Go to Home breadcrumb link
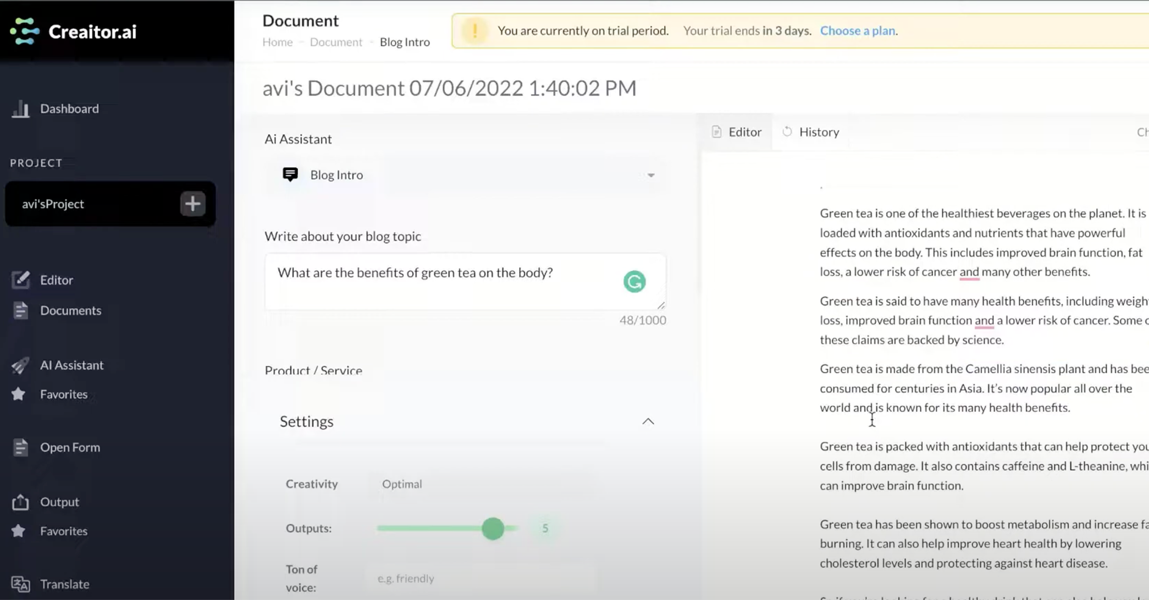The height and width of the screenshot is (600, 1149). (277, 42)
